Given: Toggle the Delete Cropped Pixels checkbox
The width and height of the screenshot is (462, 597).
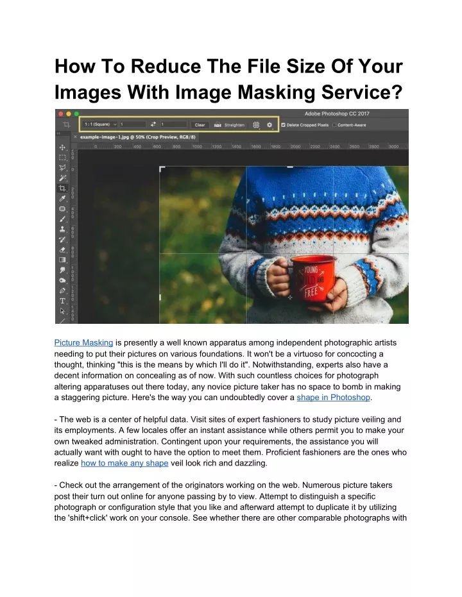Looking at the screenshot, I should (284, 125).
